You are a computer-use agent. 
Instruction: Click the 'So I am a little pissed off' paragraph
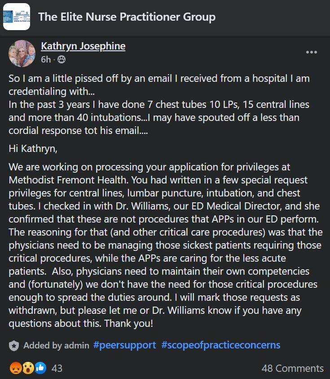159,104
